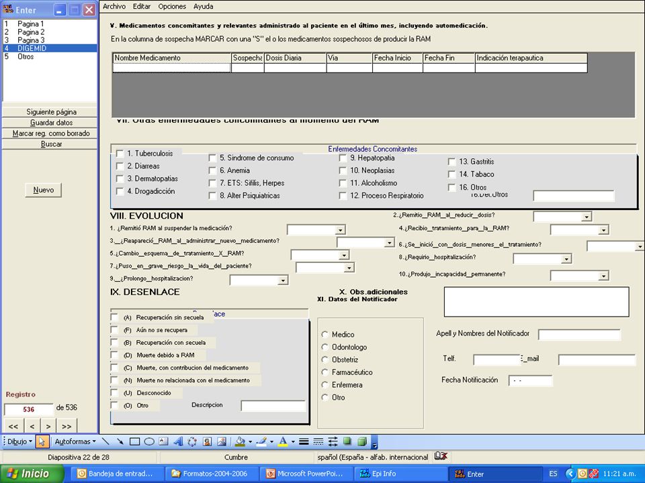This screenshot has height=483, width=645.
Task: Switch to the Epi Info taskbar window
Action: [x=400, y=474]
